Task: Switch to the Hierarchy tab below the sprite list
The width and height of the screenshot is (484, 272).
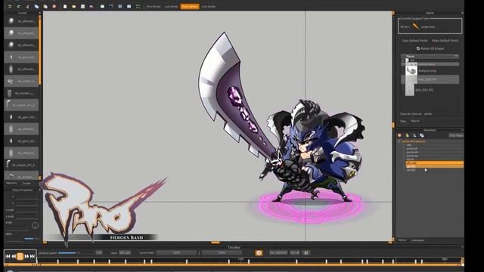Action: [11, 183]
